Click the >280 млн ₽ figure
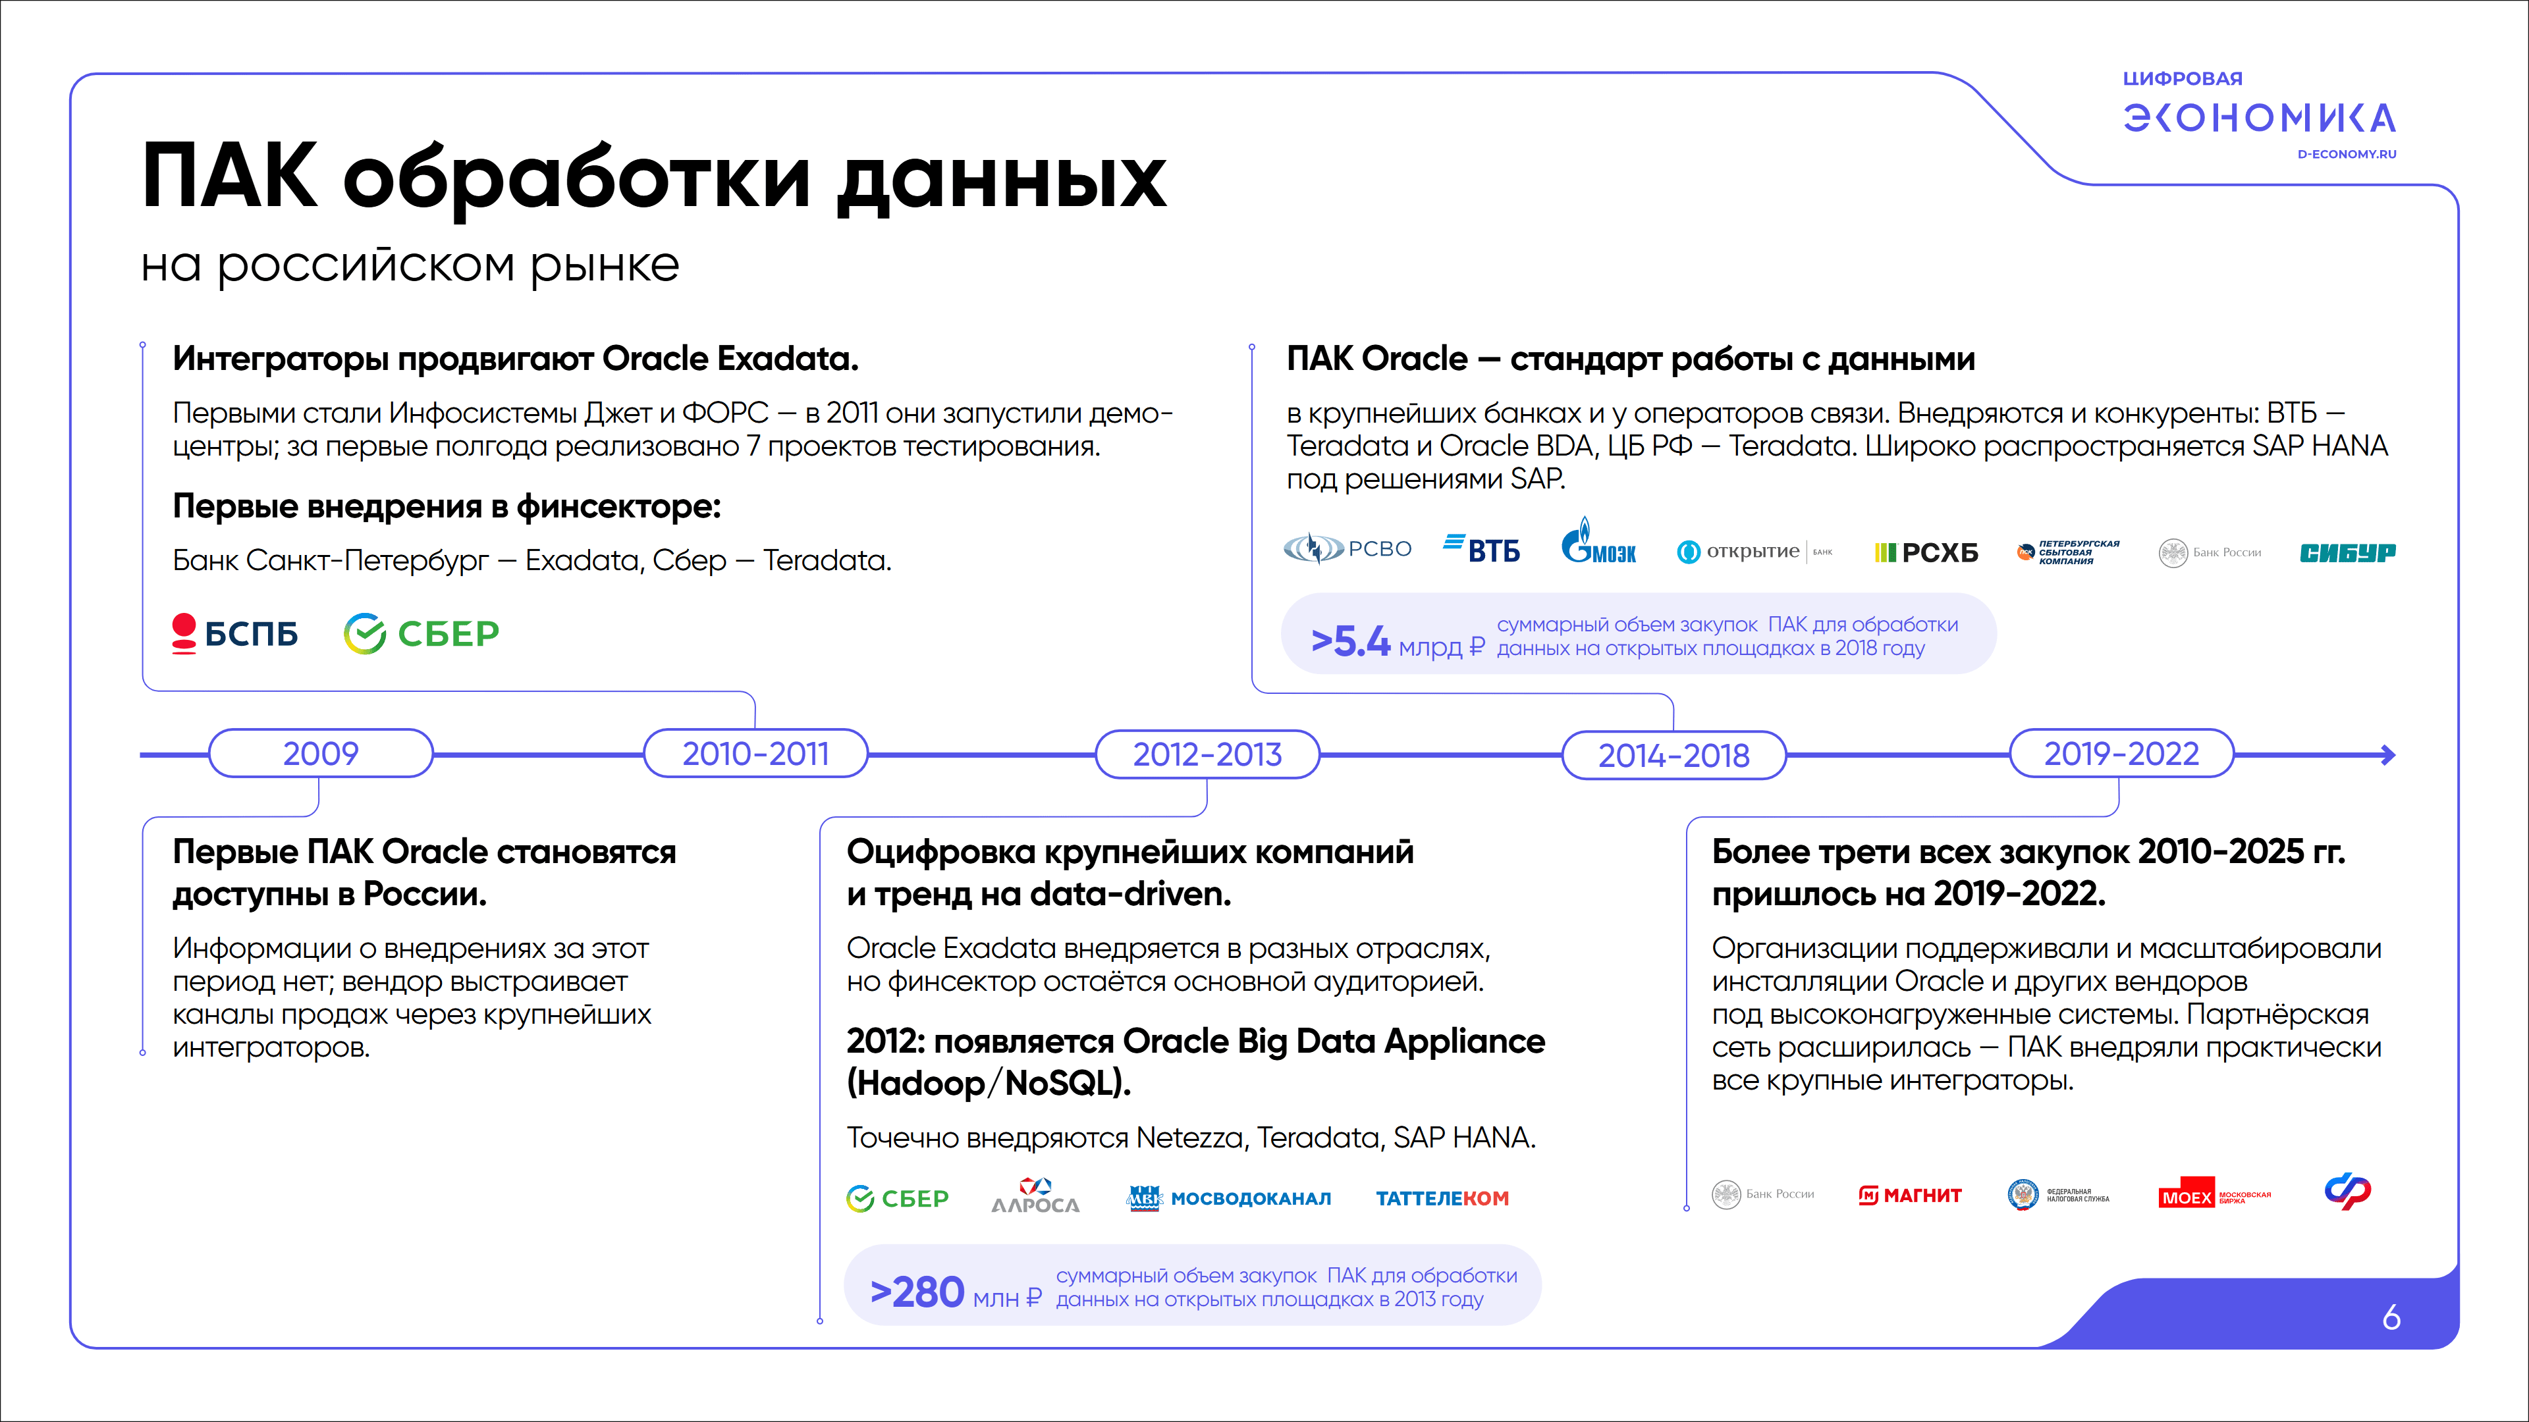Screen dimensions: 2529x1422 [x=955, y=1292]
